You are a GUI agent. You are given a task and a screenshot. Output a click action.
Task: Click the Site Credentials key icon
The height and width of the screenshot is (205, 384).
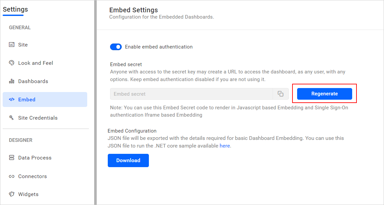[x=12, y=118]
